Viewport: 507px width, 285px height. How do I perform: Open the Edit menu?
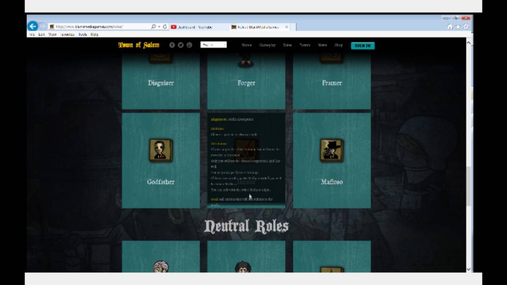coord(42,34)
